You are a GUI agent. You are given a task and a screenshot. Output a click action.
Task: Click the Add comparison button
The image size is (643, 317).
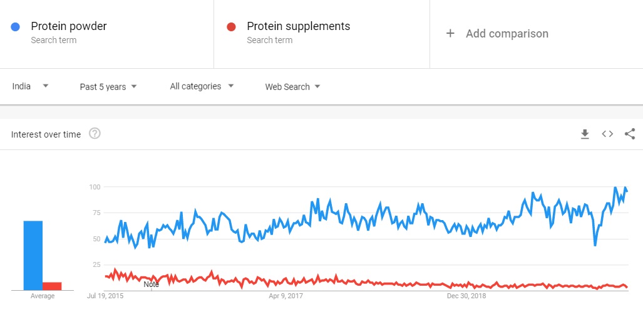pos(507,34)
